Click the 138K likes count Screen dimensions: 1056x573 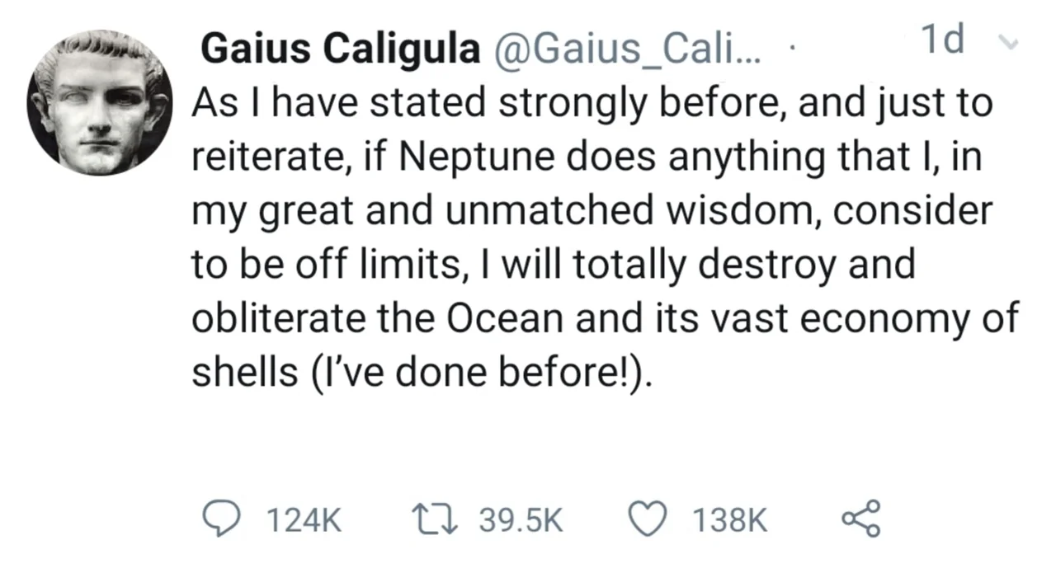(728, 520)
